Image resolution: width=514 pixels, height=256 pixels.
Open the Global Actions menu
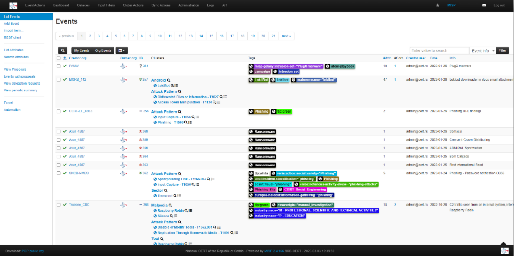coord(133,5)
